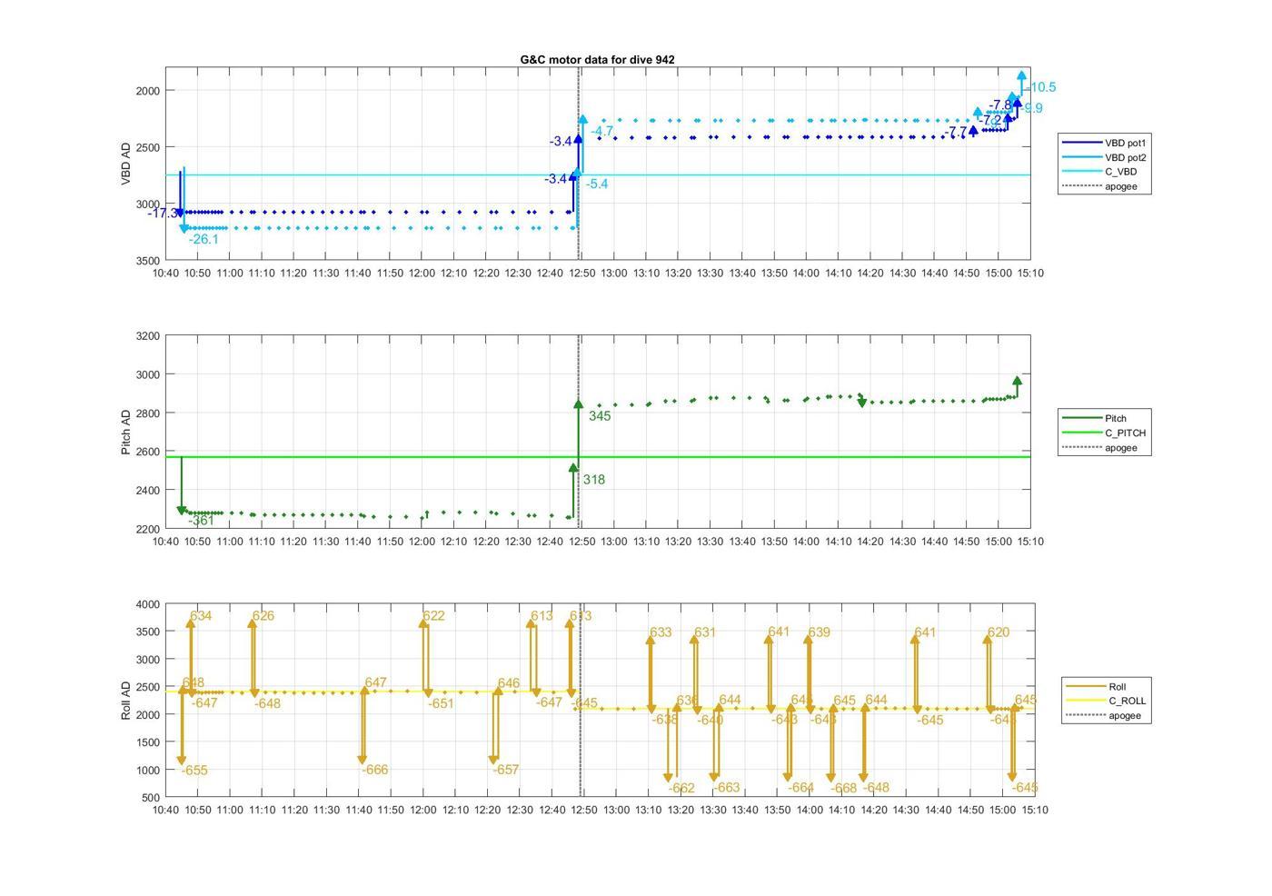Click the 'VBD AD' y-axis label
1272x896 pixels.
pyautogui.click(x=126, y=164)
